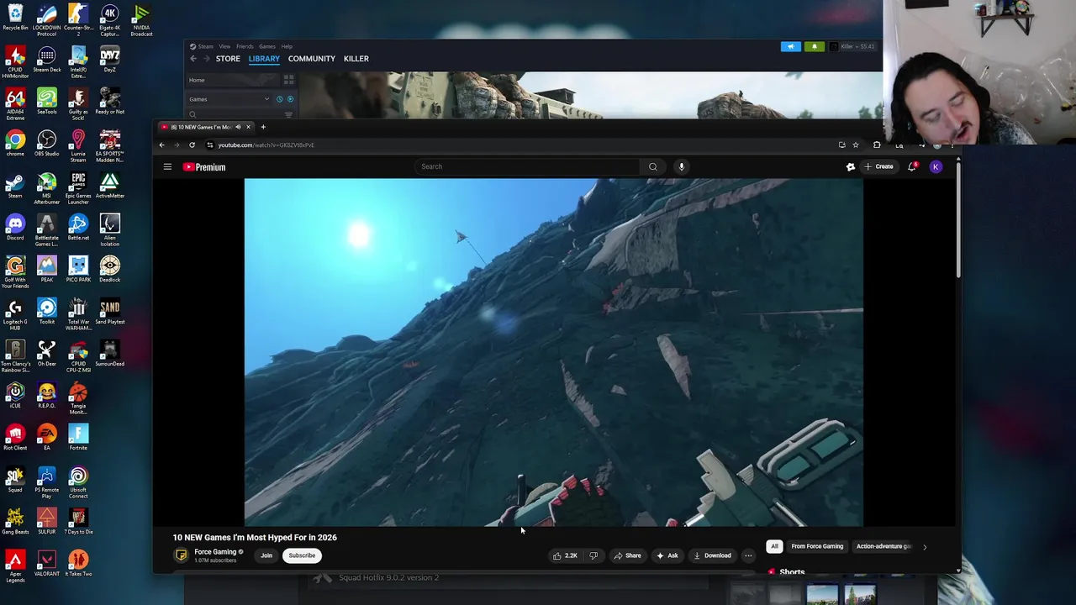
Task: Click the Create button on YouTube
Action: [x=878, y=166]
